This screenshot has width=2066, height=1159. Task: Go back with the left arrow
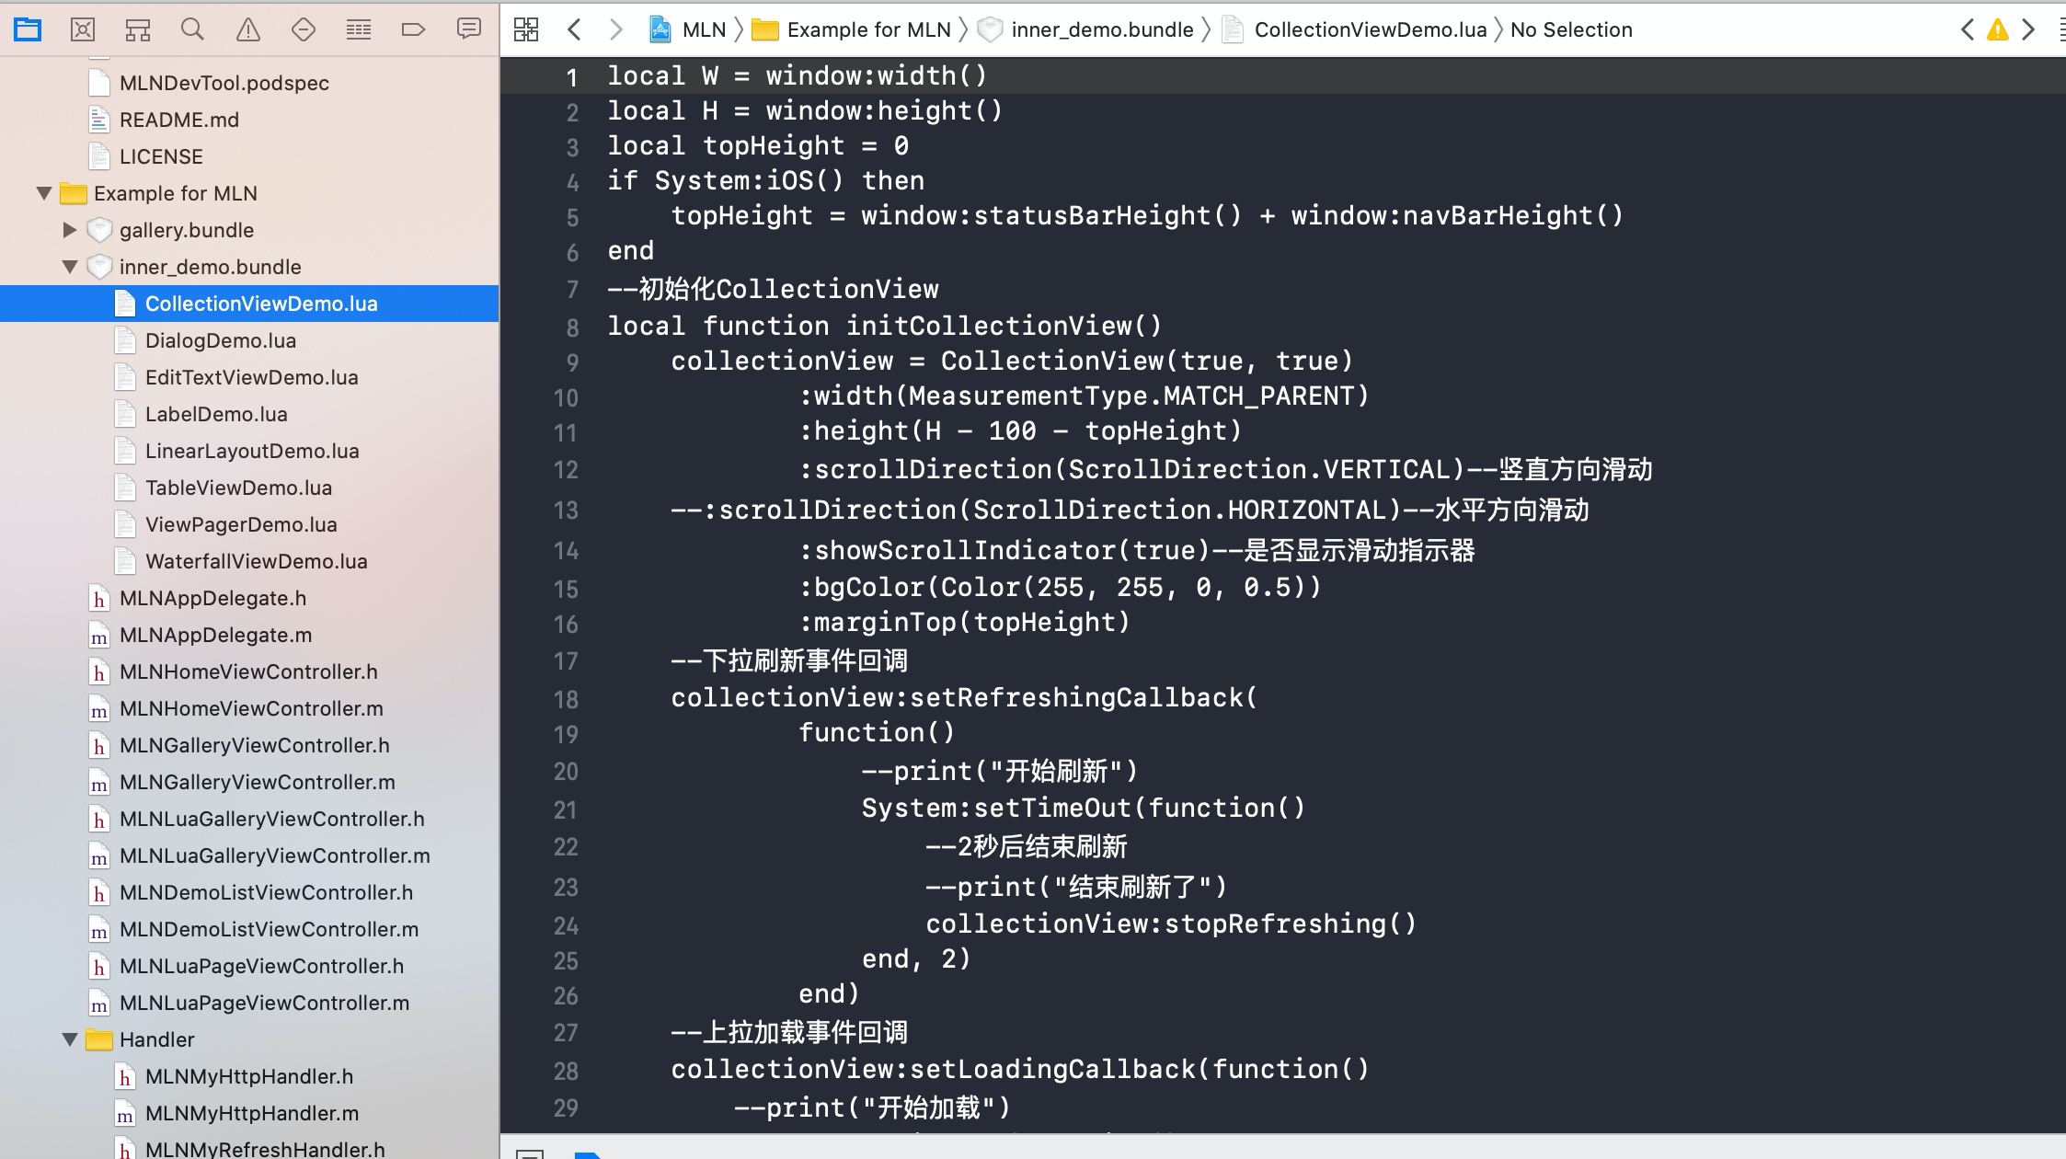[574, 29]
